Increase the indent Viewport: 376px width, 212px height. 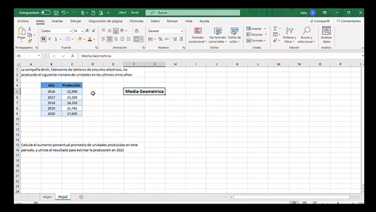129,39
